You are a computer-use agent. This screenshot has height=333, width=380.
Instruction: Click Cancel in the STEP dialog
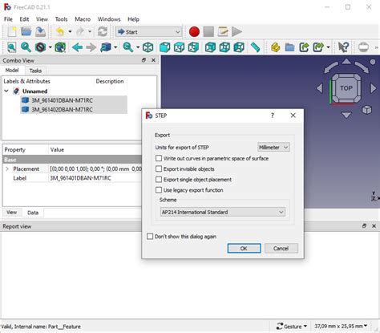[x=281, y=248]
